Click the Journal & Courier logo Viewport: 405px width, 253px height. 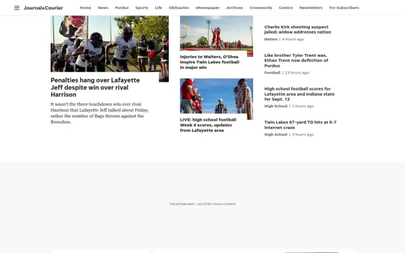[x=43, y=7]
